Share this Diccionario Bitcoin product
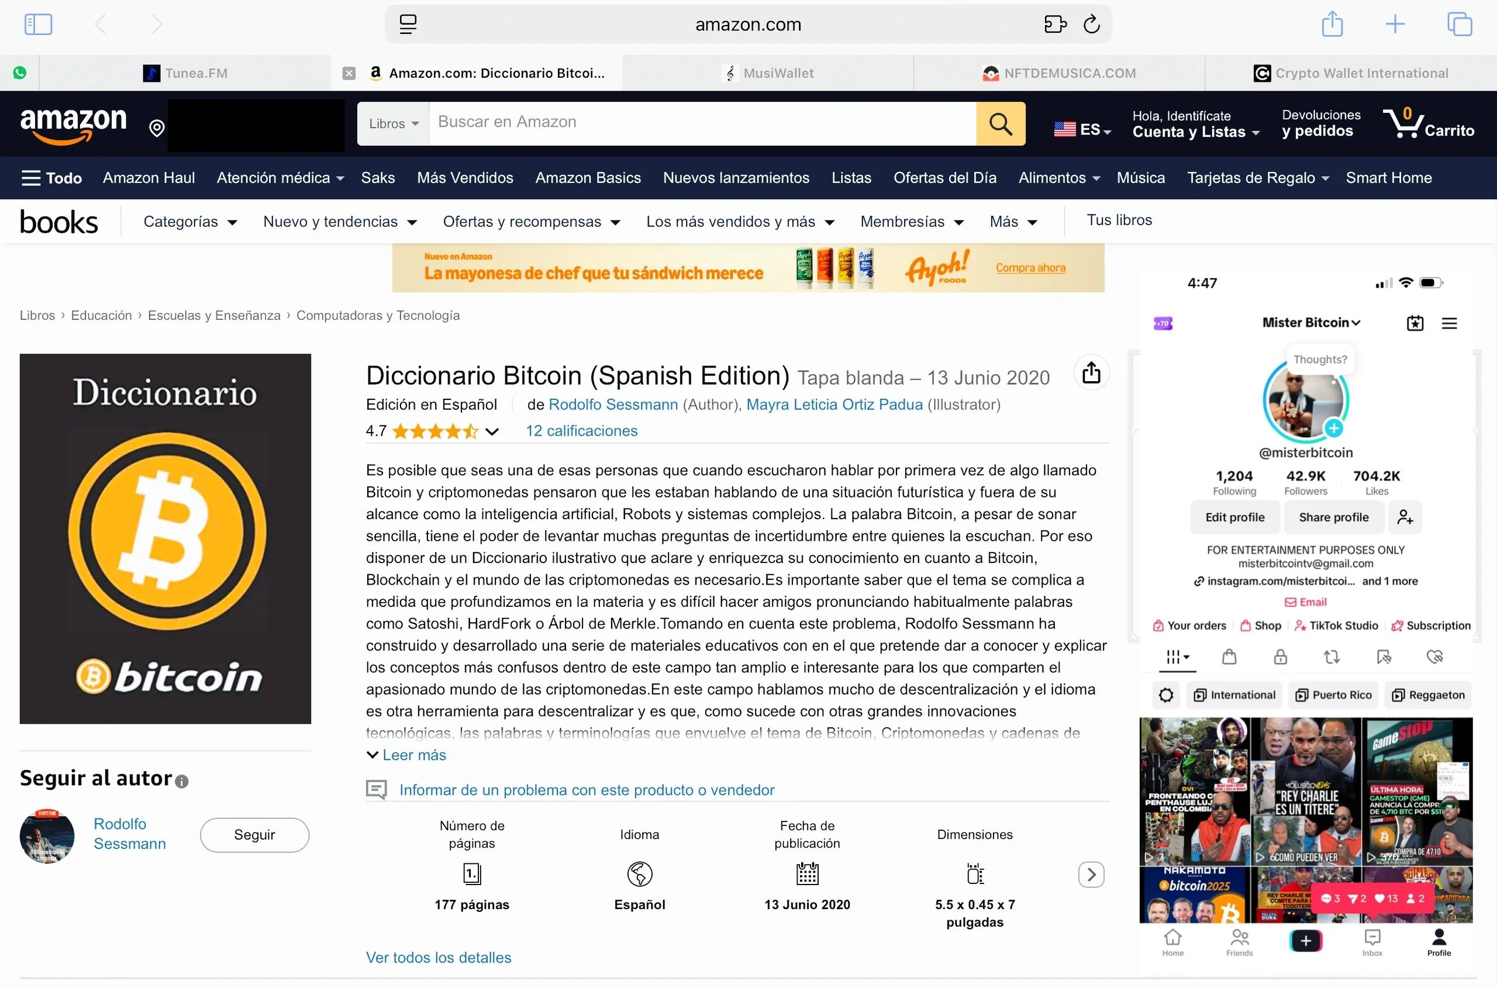Image resolution: width=1497 pixels, height=988 pixels. point(1091,372)
